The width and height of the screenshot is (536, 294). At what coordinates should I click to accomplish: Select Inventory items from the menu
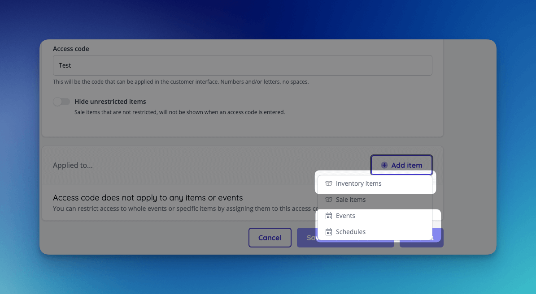[358, 183]
